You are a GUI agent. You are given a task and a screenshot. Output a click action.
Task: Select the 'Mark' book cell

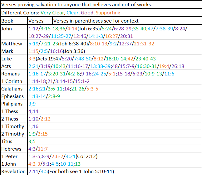14,51
